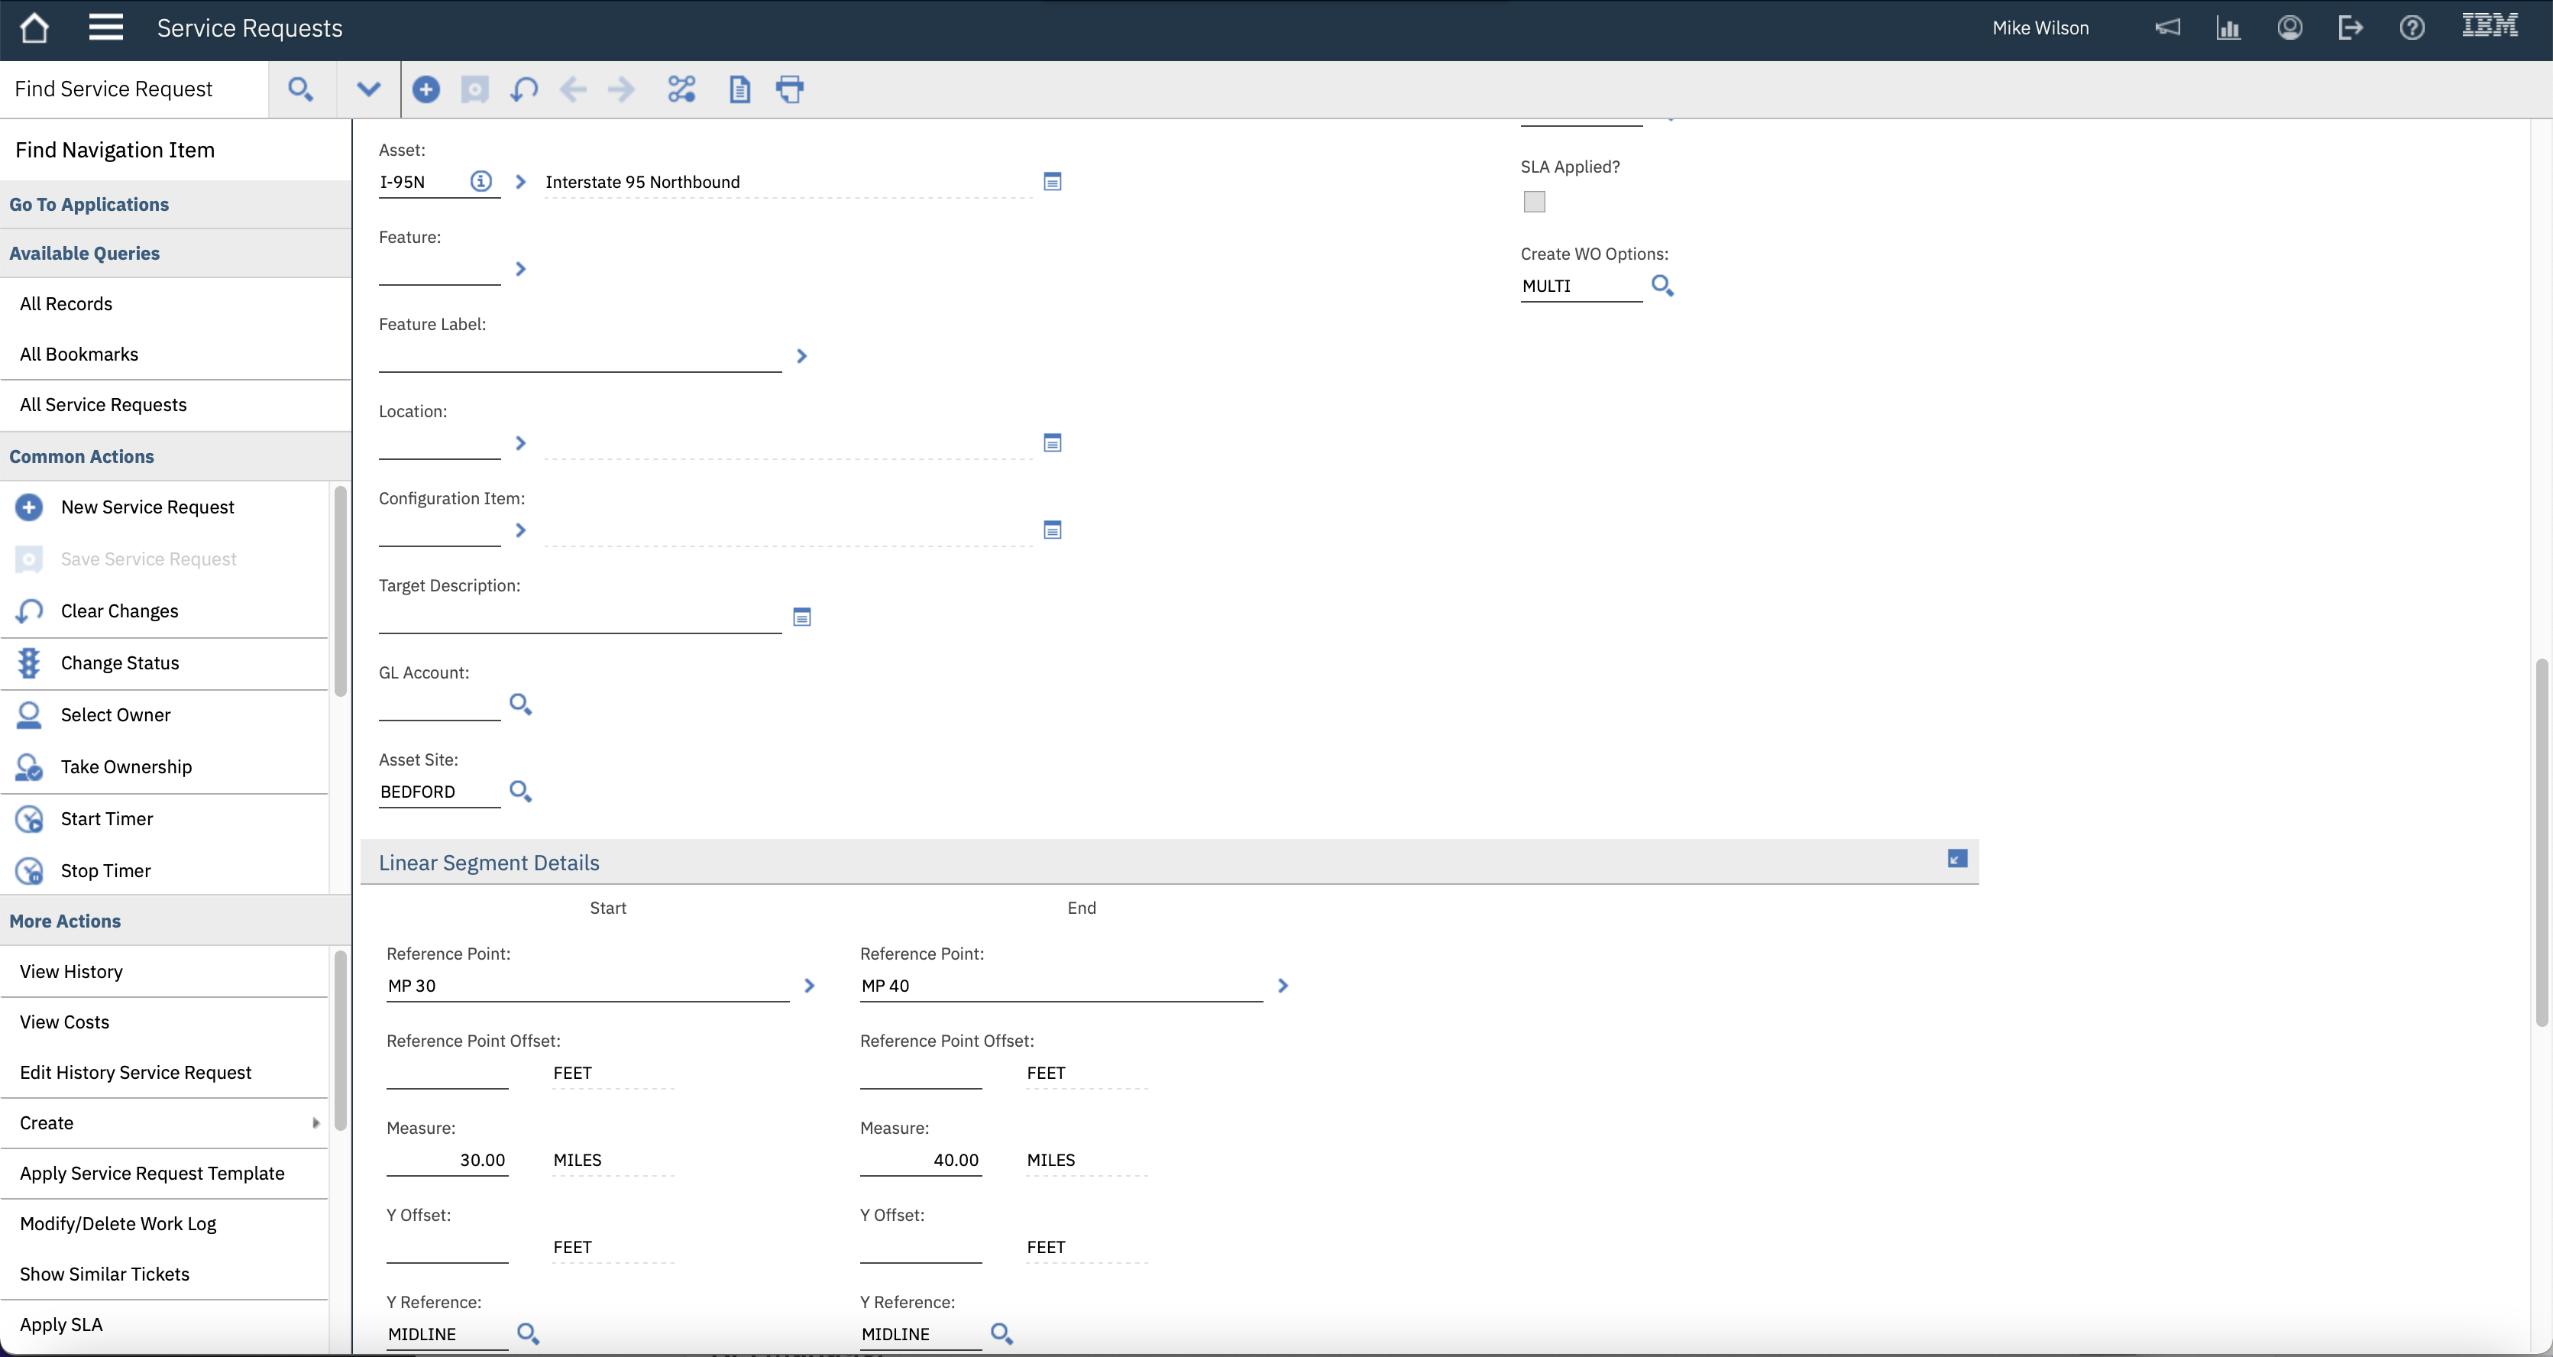Click the Clear Changes undo toolbar icon
Screen dimensions: 2553x1357
[x=524, y=89]
